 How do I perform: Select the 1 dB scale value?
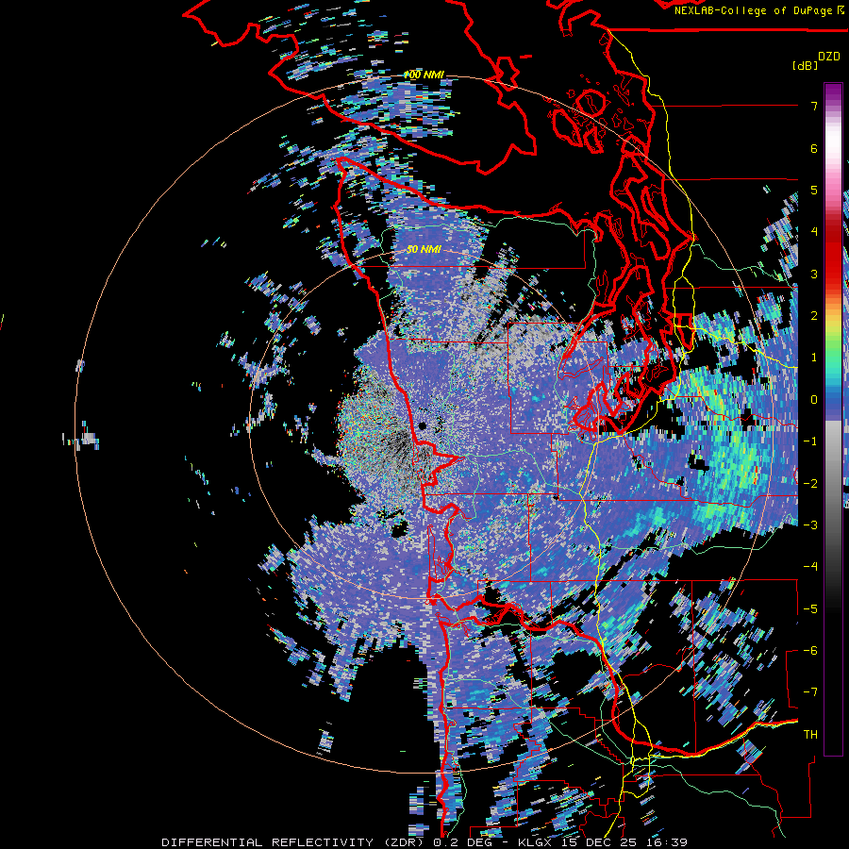pyautogui.click(x=814, y=358)
